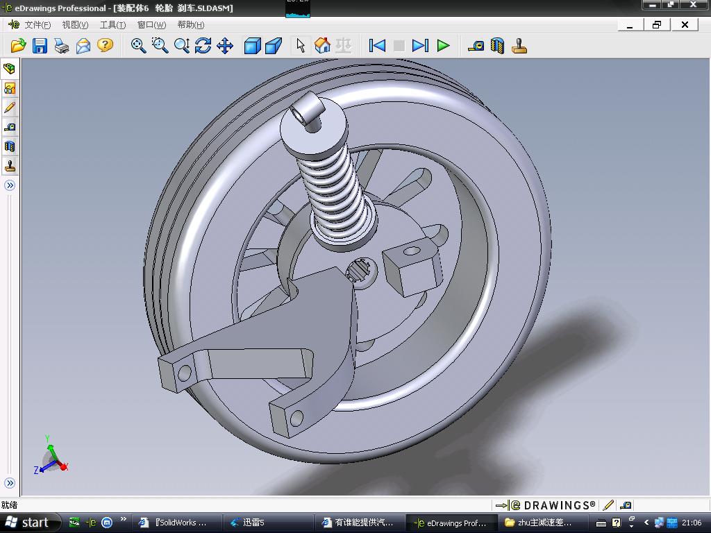The width and height of the screenshot is (711, 533).
Task: Open the Measure panel in left sidebar
Action: click(x=10, y=127)
